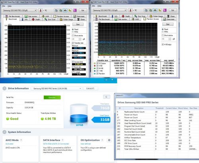Switch to Folder Usage tab in right HD Tune window
Image resolution: width=199 pixels, height=163 pixels.
coord(156,16)
